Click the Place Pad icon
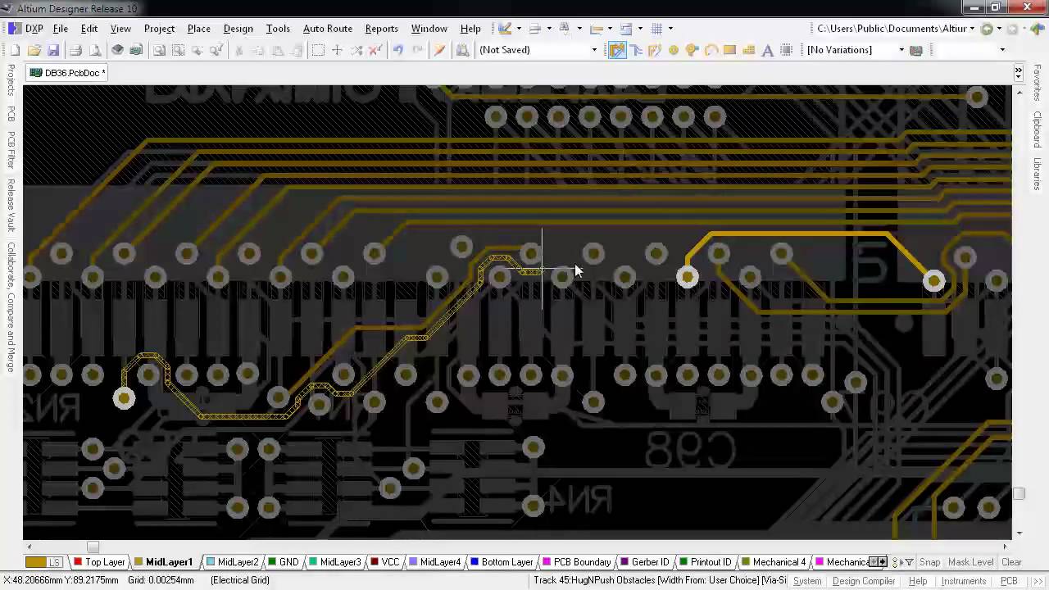Screen dimensions: 1049x590 (x=674, y=50)
